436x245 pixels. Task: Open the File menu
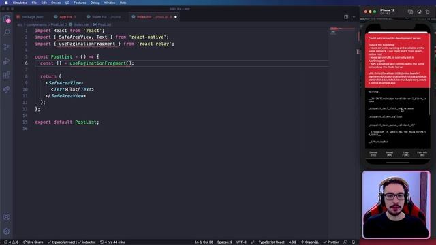point(34,3)
